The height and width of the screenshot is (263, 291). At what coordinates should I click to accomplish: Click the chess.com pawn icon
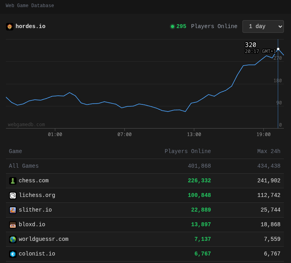(x=13, y=181)
